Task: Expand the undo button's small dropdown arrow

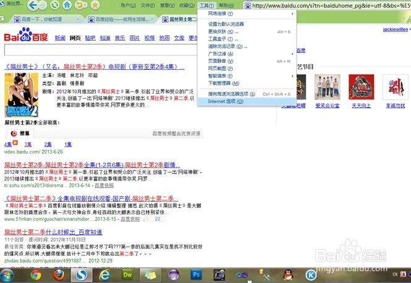Action: click(x=85, y=5)
